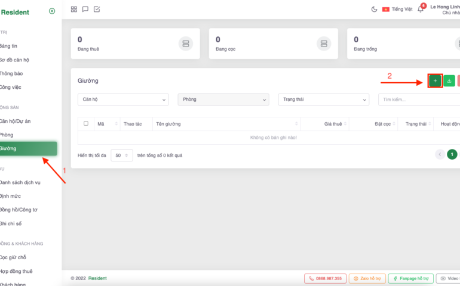Click the Zalo hỗ trợ button

pos(367,278)
